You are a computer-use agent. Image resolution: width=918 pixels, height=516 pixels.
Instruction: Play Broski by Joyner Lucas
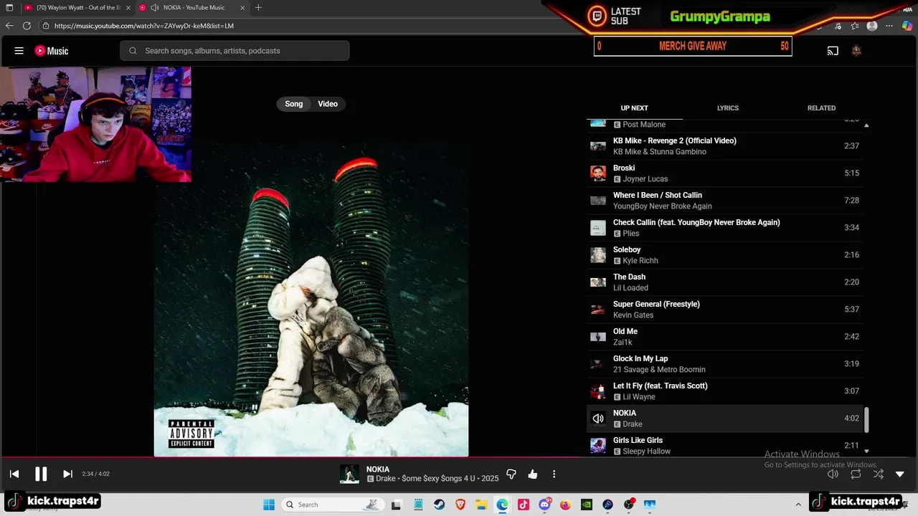724,173
